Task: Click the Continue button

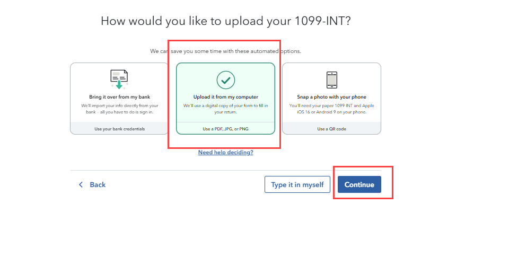Action: point(359,184)
